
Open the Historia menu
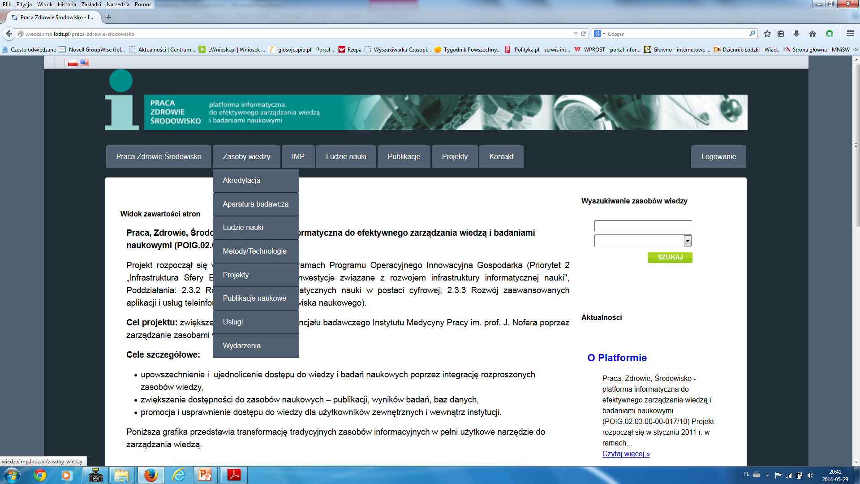(x=67, y=4)
